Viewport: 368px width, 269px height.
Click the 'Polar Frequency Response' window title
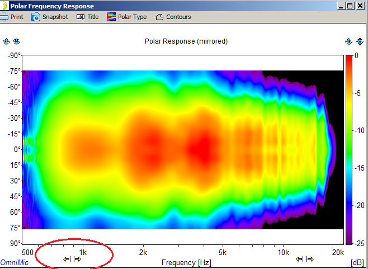click(52, 6)
